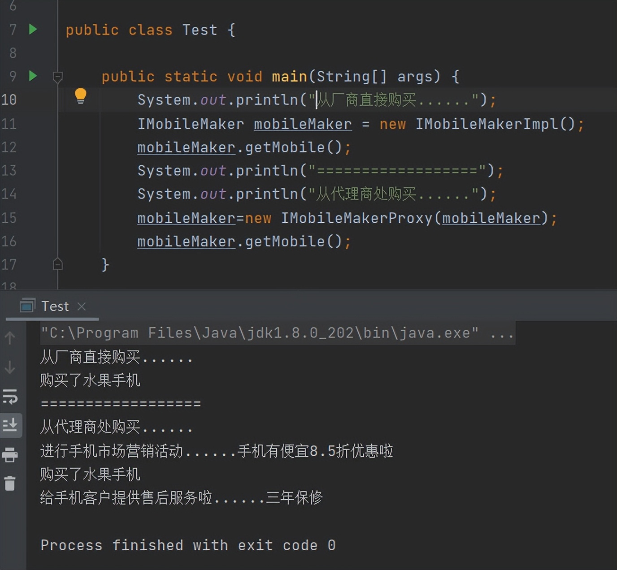The image size is (617, 570).
Task: Run the main method via the line 9 green arrow
Action: click(32, 76)
